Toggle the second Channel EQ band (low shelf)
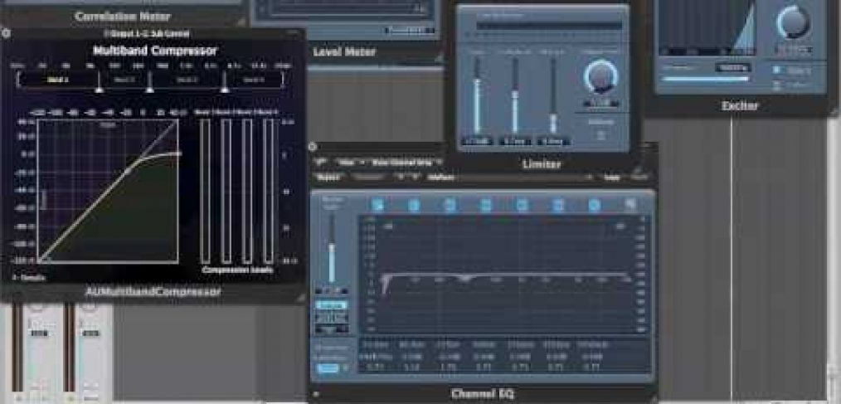Screen dimensions: 841x404 click(x=414, y=205)
